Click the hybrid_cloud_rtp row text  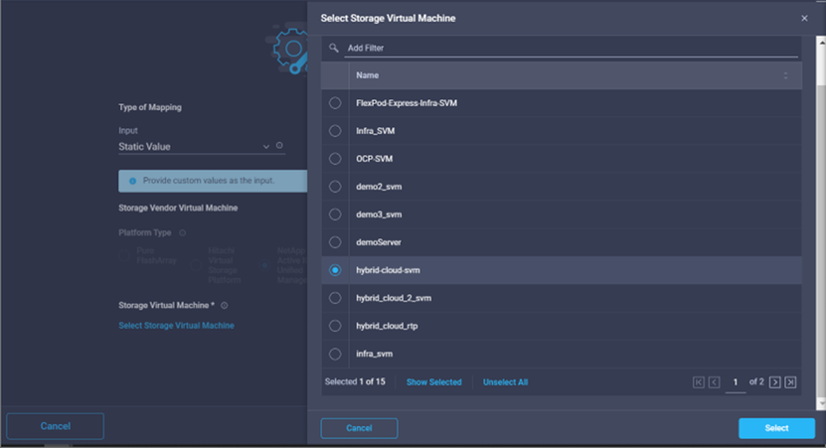(x=387, y=326)
